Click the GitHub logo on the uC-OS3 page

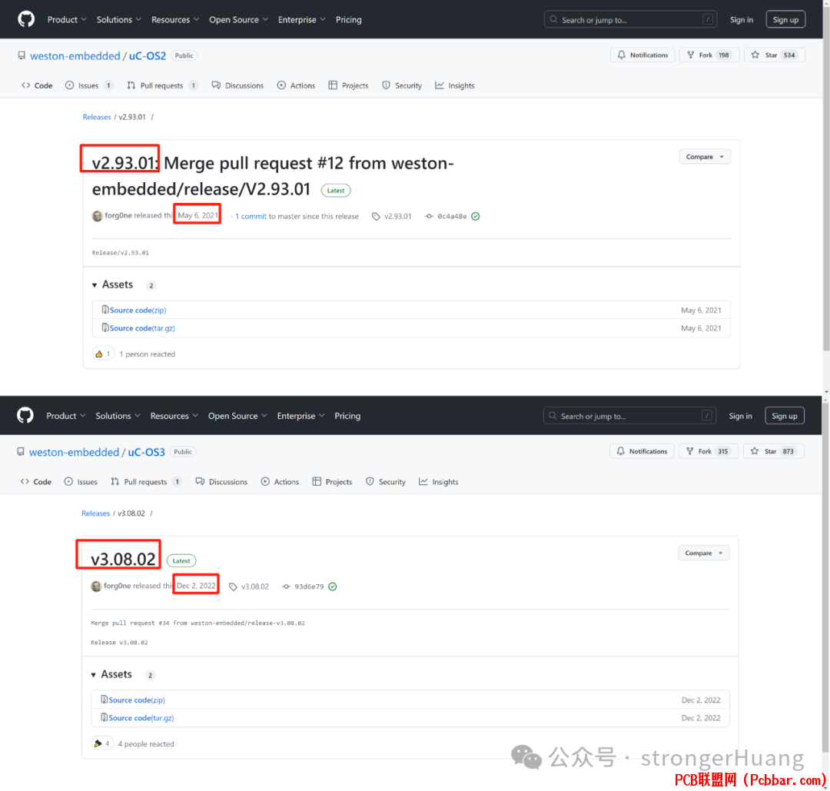pyautogui.click(x=25, y=416)
